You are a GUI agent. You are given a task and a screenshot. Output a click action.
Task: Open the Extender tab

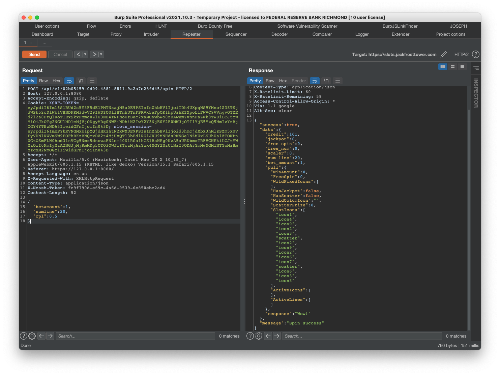tap(401, 34)
